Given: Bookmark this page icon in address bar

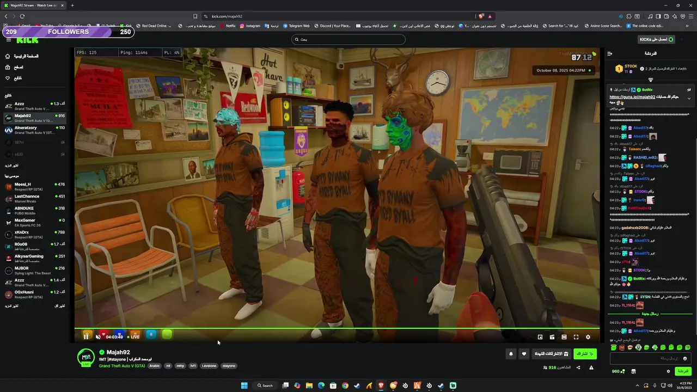Looking at the screenshot, I should tap(195, 16).
